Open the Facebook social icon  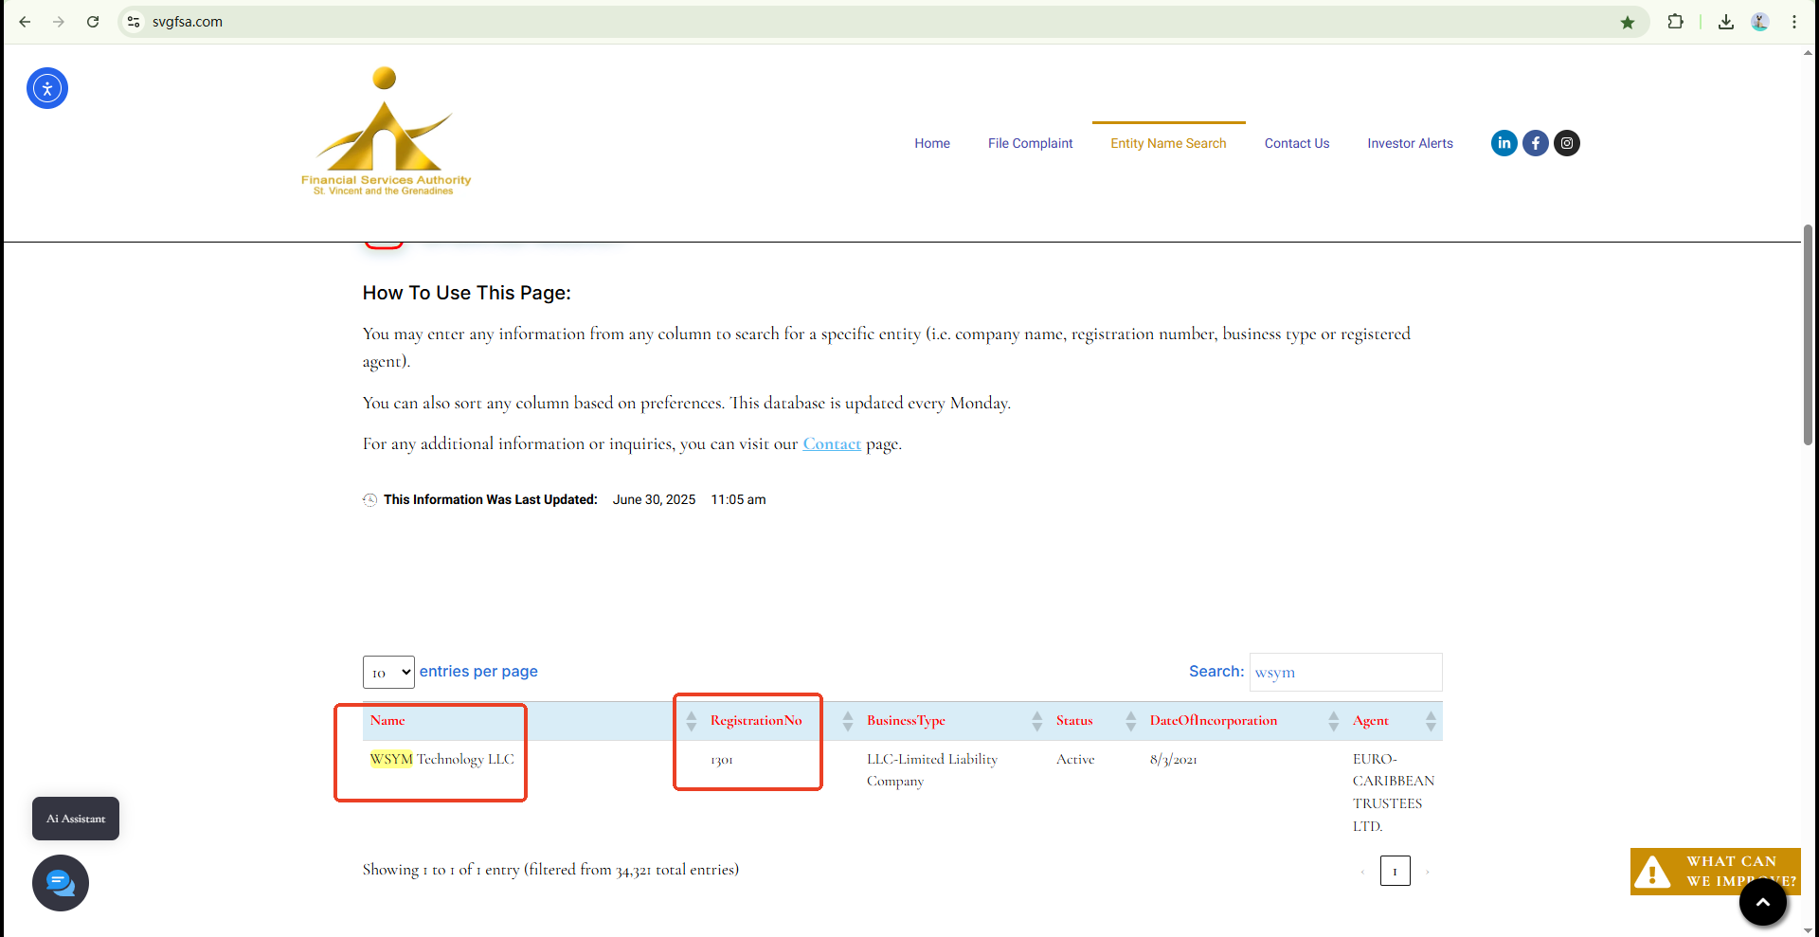coord(1535,143)
